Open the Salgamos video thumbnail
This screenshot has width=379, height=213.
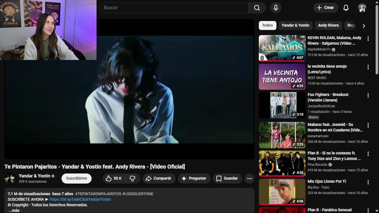coord(282,48)
